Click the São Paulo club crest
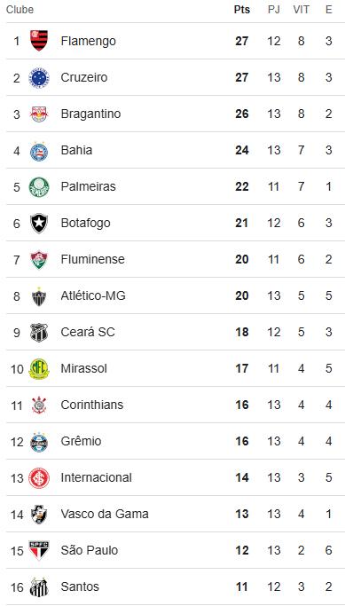Viewport: 345px width, 606px height. (39, 550)
